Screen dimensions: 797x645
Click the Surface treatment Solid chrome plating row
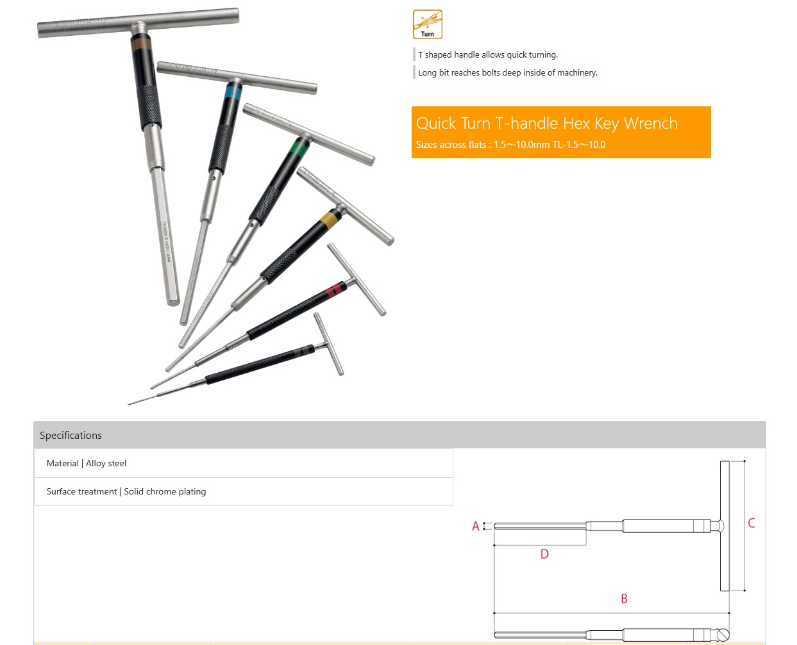click(x=244, y=491)
